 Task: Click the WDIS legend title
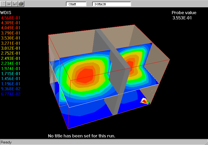(x=6, y=13)
